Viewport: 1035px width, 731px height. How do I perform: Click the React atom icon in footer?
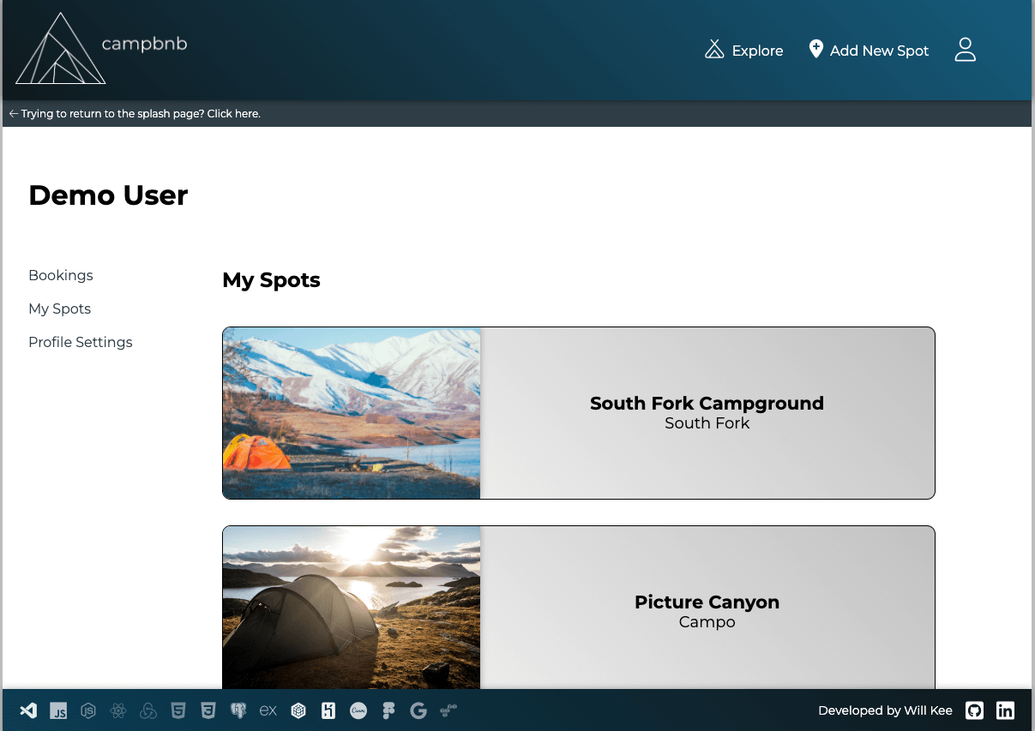[x=118, y=710]
